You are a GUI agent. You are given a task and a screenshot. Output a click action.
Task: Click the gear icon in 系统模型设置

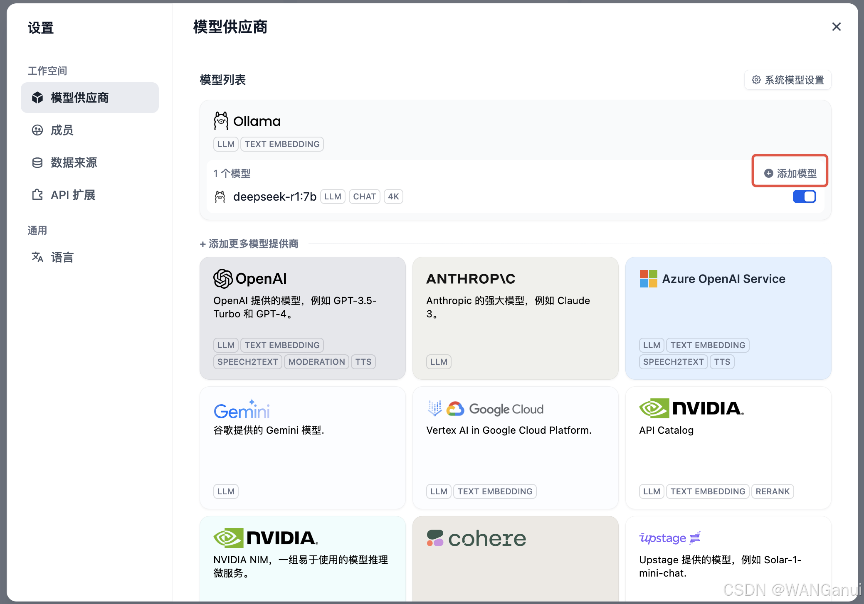pos(756,80)
